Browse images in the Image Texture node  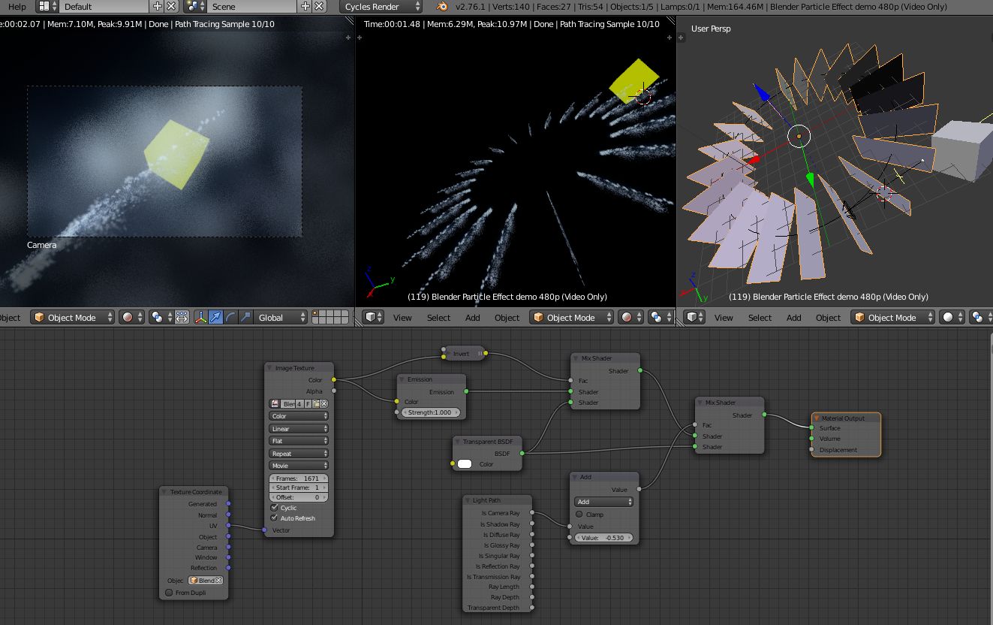275,403
